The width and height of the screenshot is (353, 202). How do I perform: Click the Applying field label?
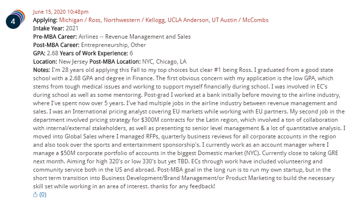click(x=45, y=20)
